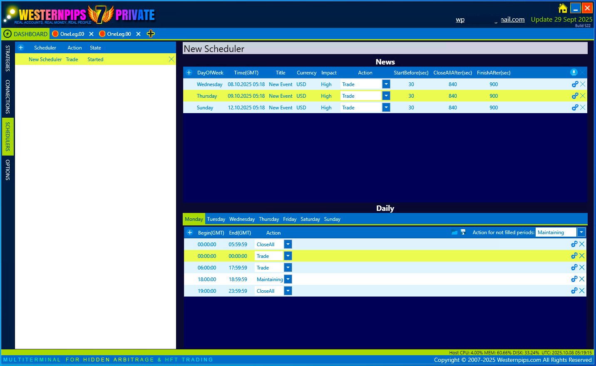Expand 'Action for not filled periods' dropdown
This screenshot has width=596, height=366.
pyautogui.click(x=581, y=232)
